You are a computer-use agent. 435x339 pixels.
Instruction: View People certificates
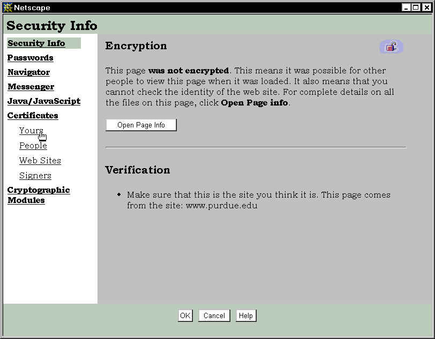[33, 146]
